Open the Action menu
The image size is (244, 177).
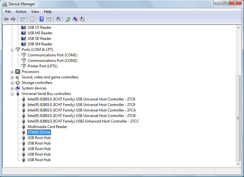point(21,12)
